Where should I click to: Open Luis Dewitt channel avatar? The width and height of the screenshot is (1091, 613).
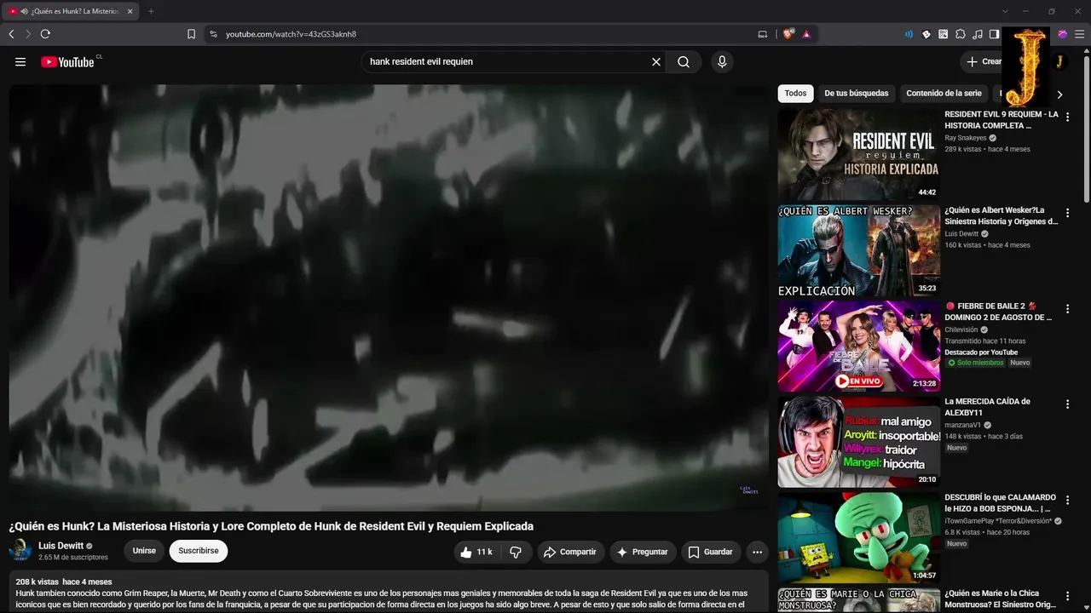pyautogui.click(x=20, y=551)
